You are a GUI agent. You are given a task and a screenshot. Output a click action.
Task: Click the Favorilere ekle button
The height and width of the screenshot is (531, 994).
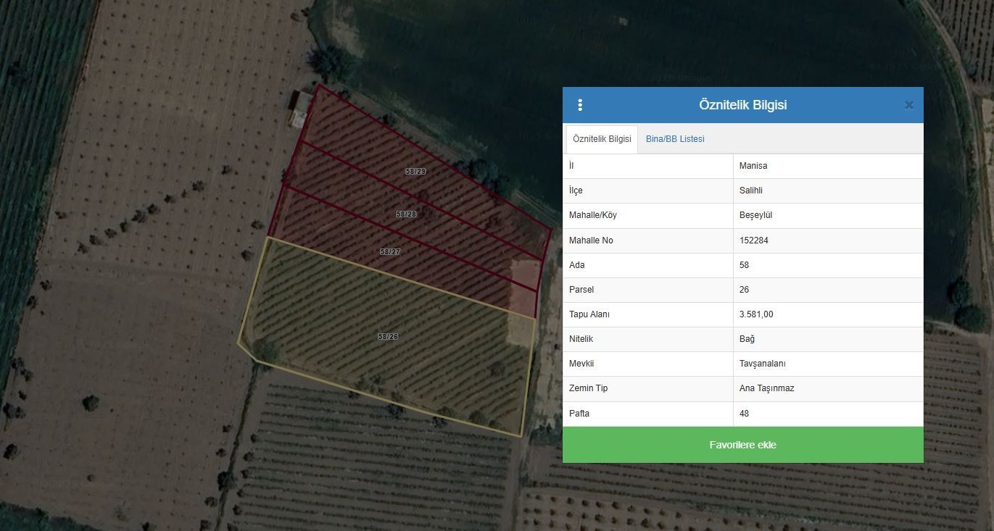[x=742, y=445]
